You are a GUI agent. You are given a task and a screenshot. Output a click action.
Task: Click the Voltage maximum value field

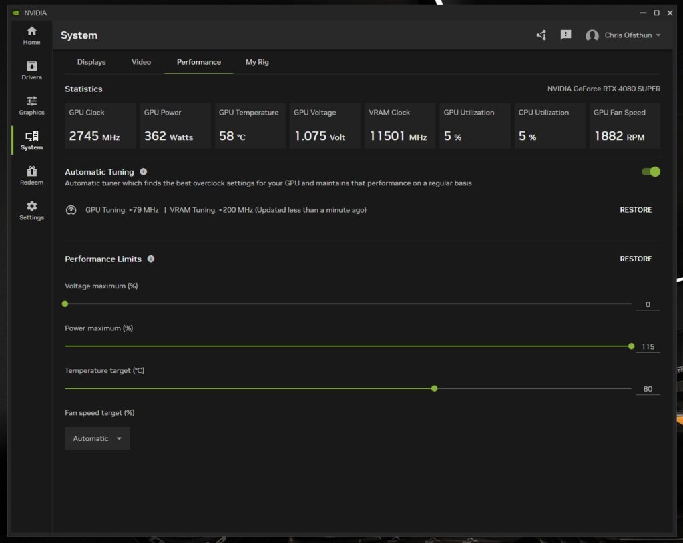coord(648,304)
